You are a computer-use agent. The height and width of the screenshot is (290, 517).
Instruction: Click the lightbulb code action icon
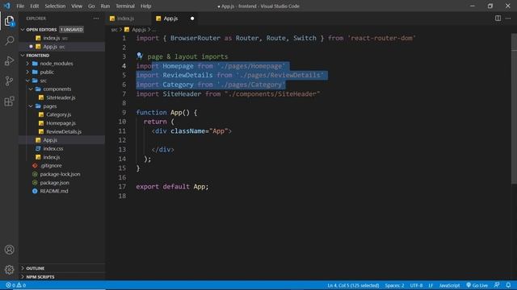click(x=140, y=56)
